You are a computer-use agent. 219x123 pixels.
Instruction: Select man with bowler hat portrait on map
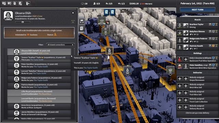[106, 31]
